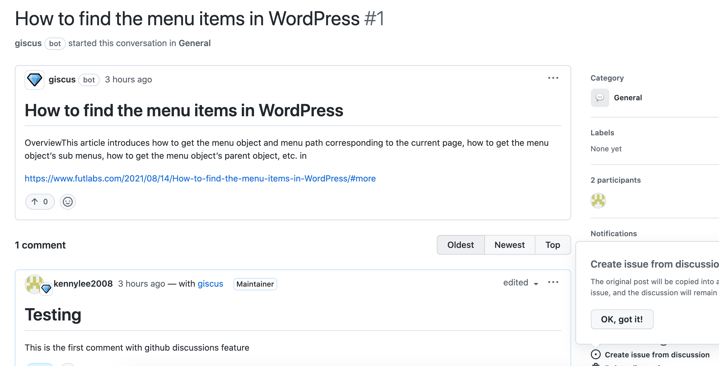Click the '3 hours ago' timestamp on kennylee2008's comment
Image resolution: width=719 pixels, height=366 pixels.
tap(142, 284)
